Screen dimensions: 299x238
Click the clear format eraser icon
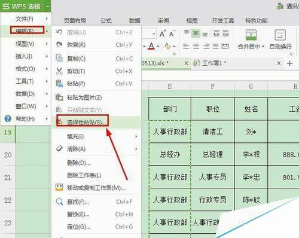coord(167,46)
